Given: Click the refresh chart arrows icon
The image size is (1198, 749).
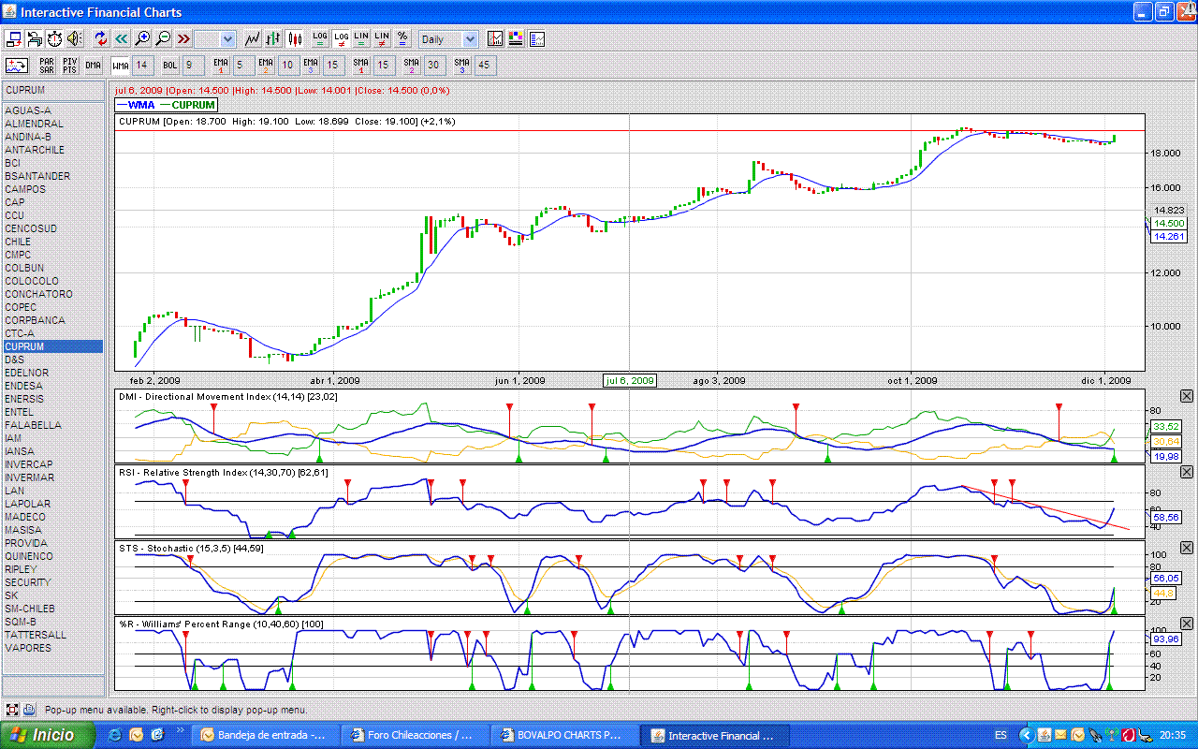Looking at the screenshot, I should pyautogui.click(x=100, y=39).
